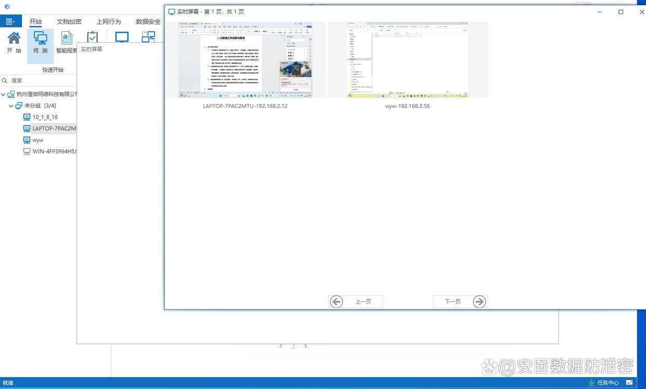Screen dimensions: 646x389
Task: Click the clipboard checkmark ribbon icon
Action: pyautogui.click(x=92, y=38)
